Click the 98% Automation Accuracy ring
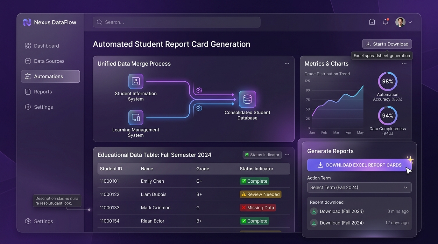The width and height of the screenshot is (438, 244). (388, 82)
